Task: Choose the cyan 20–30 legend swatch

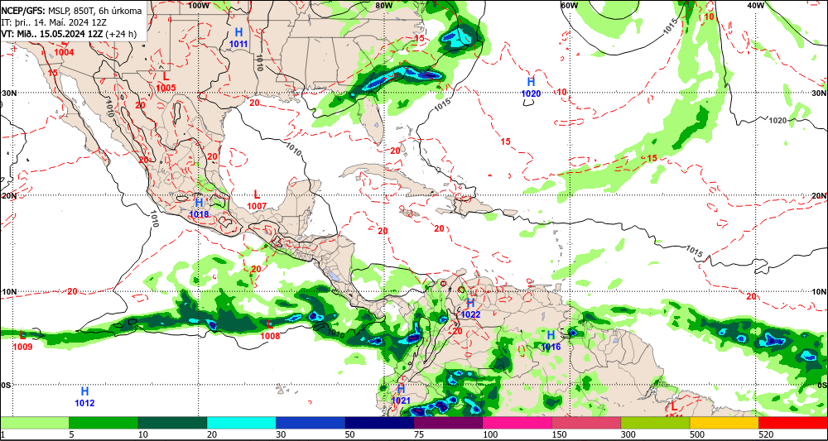Action: coord(241,423)
